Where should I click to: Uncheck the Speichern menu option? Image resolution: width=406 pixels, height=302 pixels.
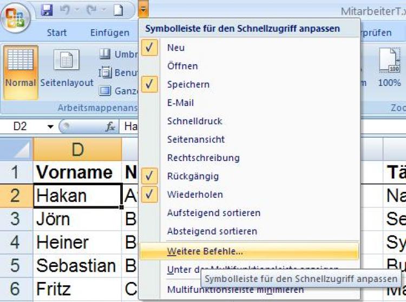150,84
